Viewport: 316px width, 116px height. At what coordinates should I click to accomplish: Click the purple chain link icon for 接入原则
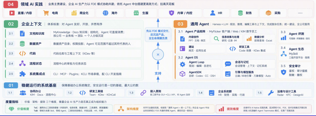click(x=143, y=93)
